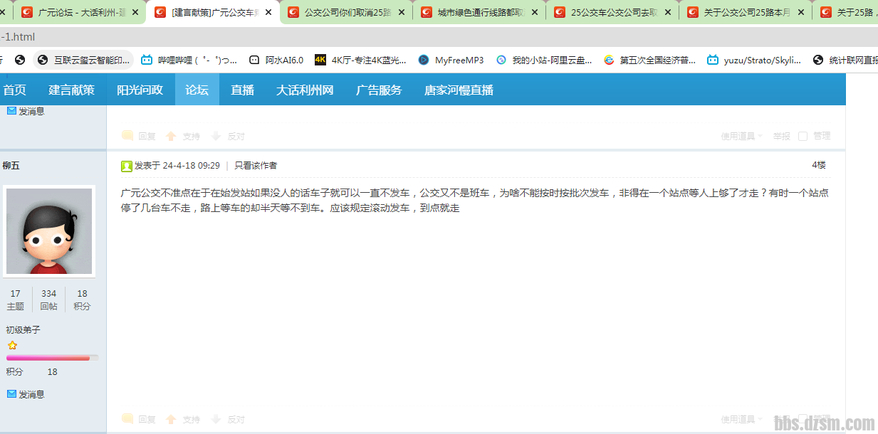Click the 只看该作者 link
The width and height of the screenshot is (878, 434).
point(256,166)
